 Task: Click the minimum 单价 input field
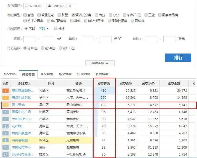coord(87,39)
